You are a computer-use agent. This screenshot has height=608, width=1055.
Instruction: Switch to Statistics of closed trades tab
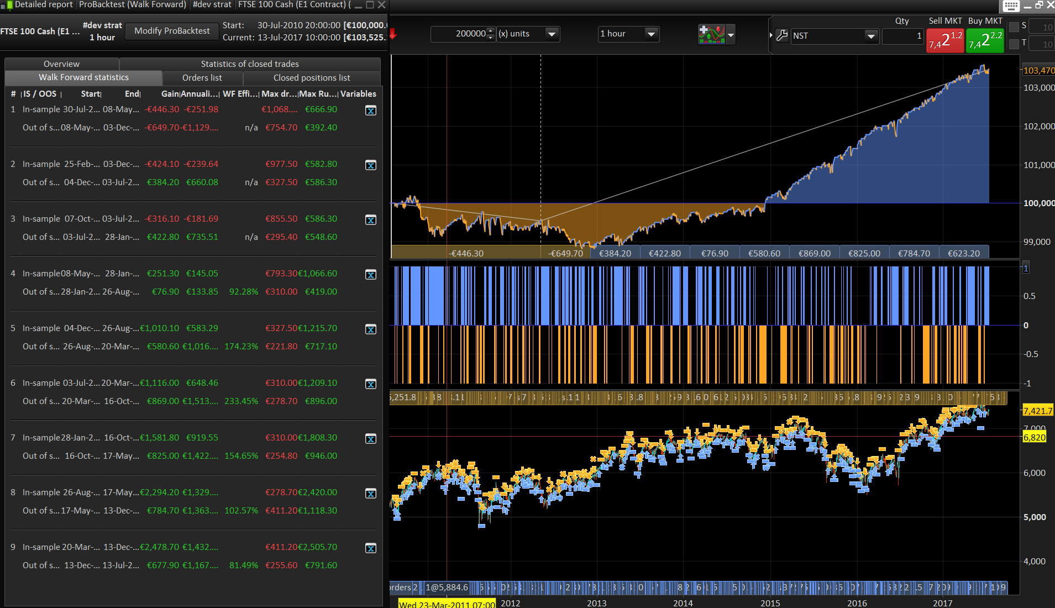250,64
